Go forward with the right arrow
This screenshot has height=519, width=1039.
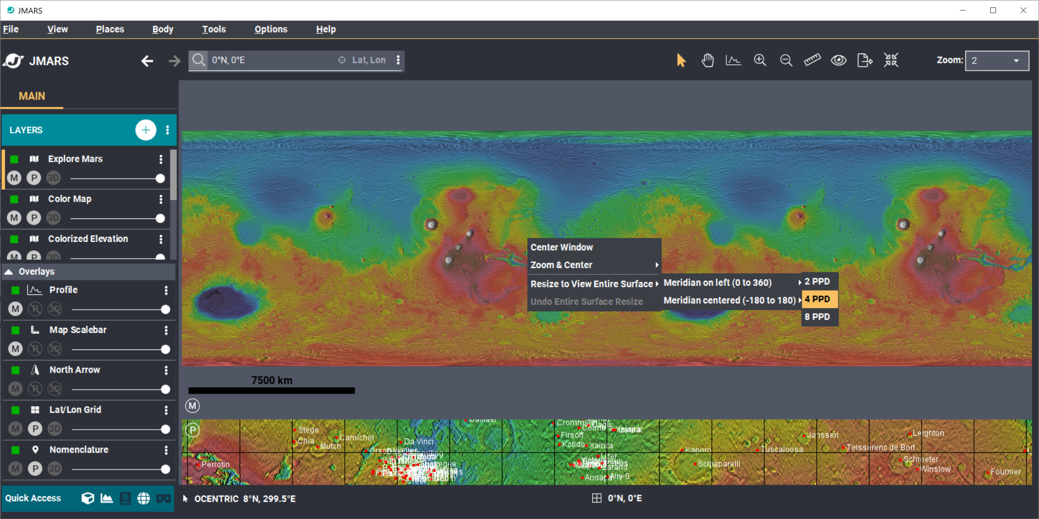tap(174, 61)
